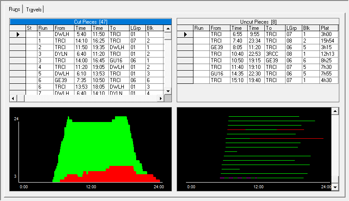
Task: Click the Uncut Pieces current-row arrow indicator
Action: 185,34
